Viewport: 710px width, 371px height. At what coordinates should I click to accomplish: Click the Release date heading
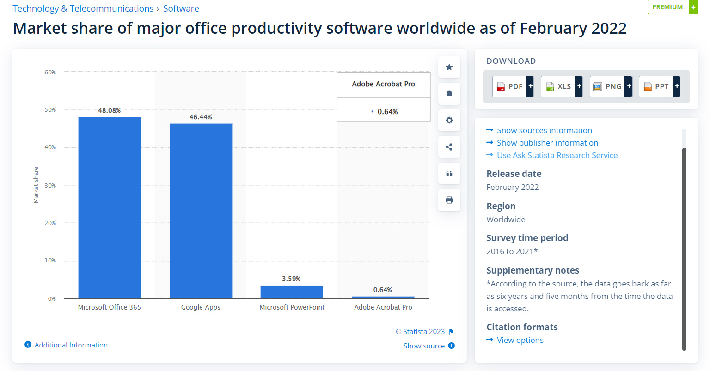(514, 174)
